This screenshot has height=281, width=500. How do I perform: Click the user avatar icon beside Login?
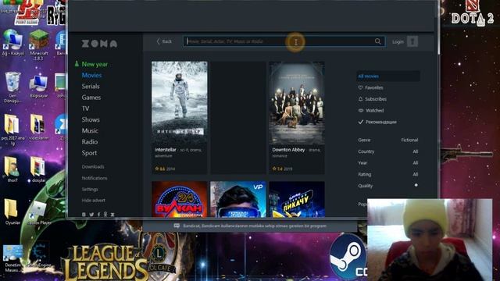[412, 41]
